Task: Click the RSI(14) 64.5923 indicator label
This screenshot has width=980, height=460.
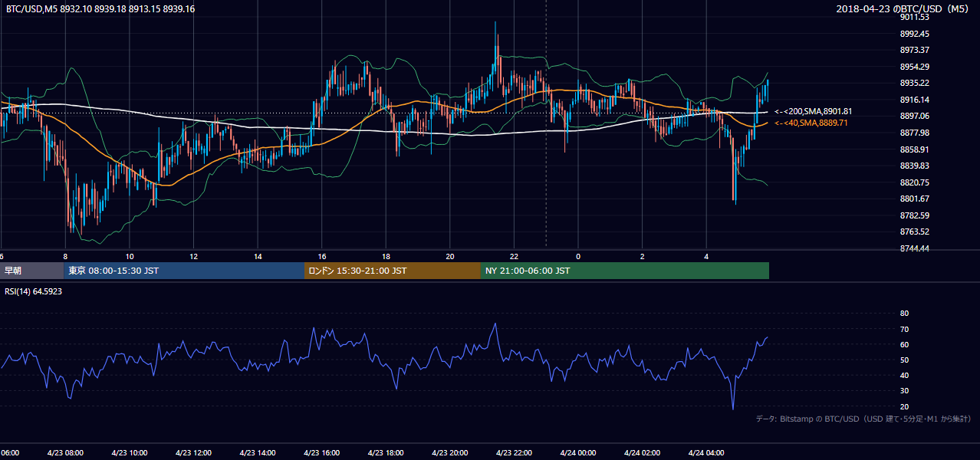Action: point(34,291)
